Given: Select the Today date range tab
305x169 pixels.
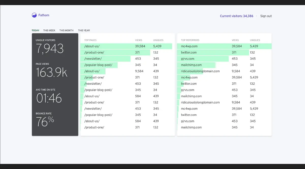Looking at the screenshot, I should point(35,30).
